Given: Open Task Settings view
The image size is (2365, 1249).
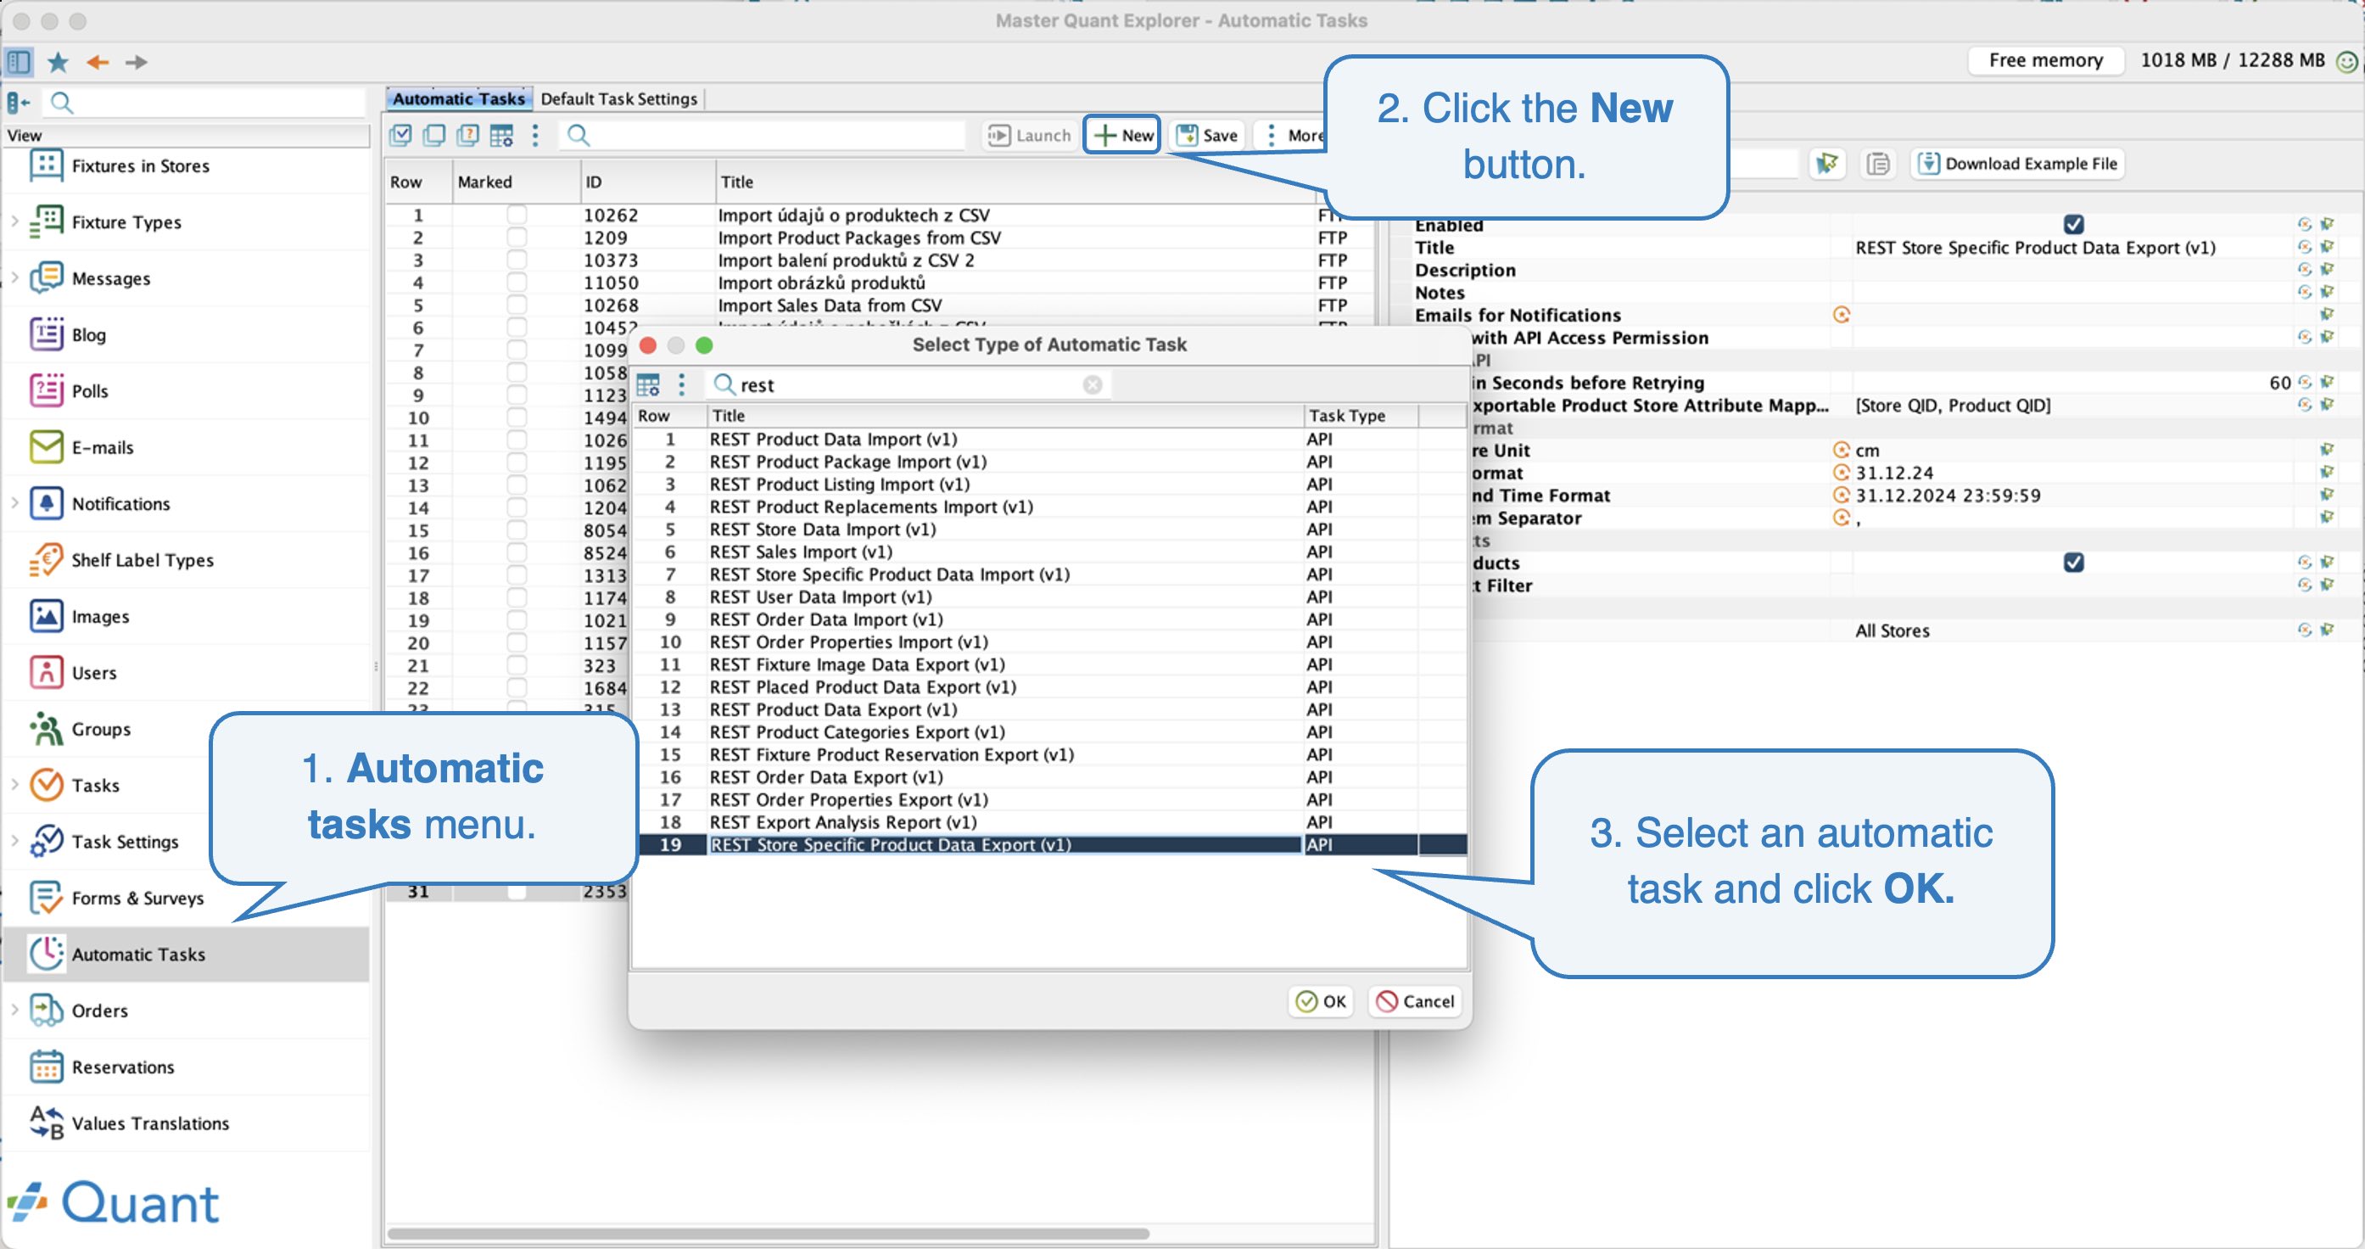Looking at the screenshot, I should tap(125, 841).
